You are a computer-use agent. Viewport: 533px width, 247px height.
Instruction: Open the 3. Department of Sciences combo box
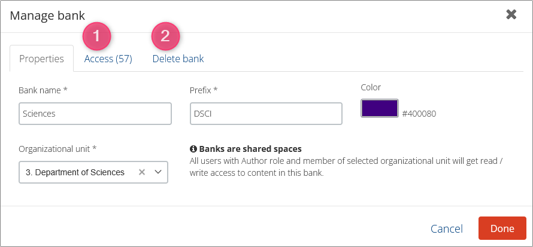93,172
